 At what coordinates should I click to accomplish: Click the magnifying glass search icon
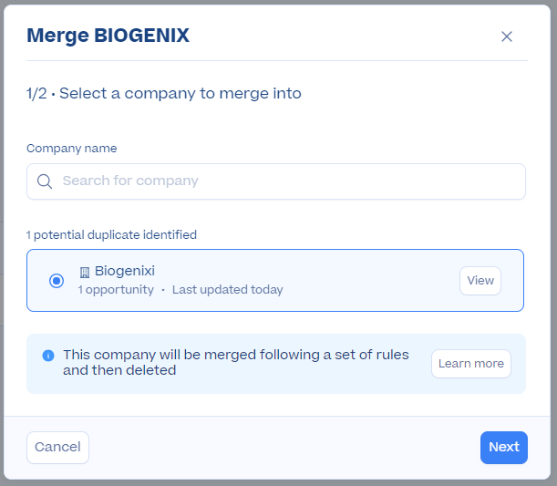tap(45, 181)
